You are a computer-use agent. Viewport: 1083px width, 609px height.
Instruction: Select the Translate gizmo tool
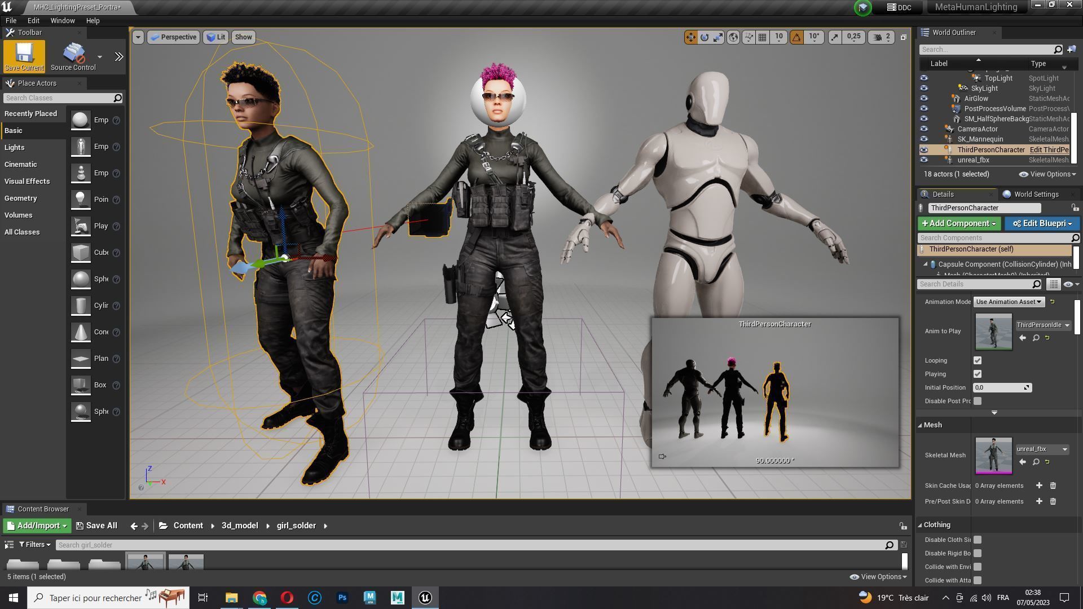pos(691,37)
